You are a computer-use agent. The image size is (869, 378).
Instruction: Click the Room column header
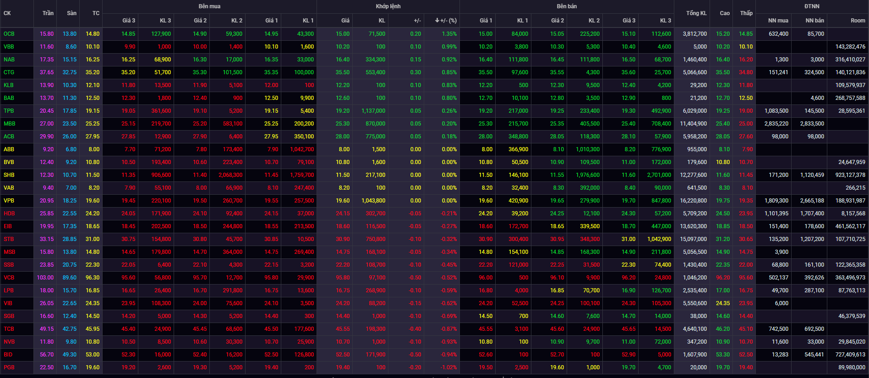[x=858, y=21]
